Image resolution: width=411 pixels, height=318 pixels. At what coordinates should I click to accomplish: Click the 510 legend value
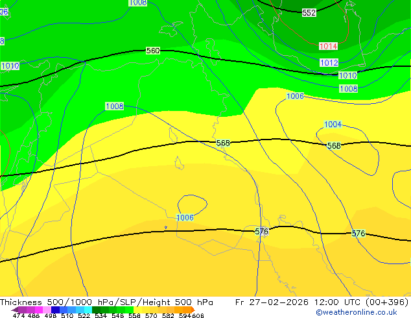click(x=67, y=315)
